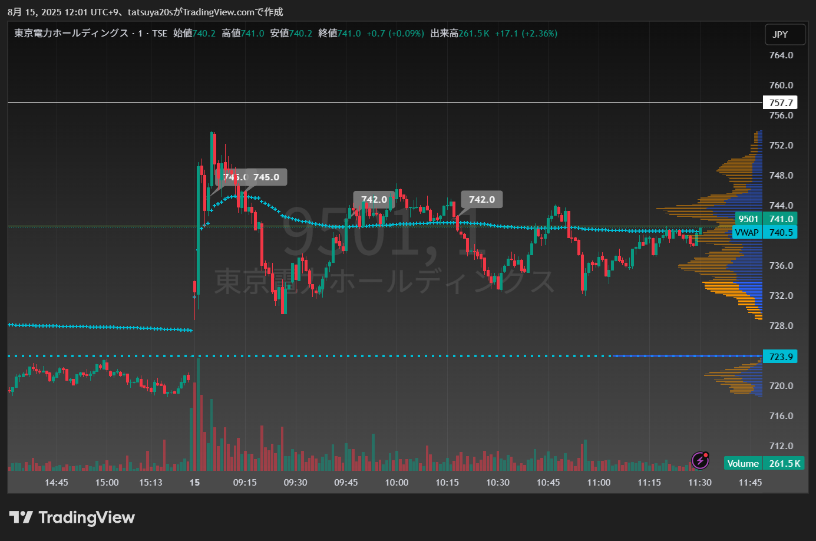Click the 安値740.2 low value in header
The image size is (816, 541).
tap(291, 34)
